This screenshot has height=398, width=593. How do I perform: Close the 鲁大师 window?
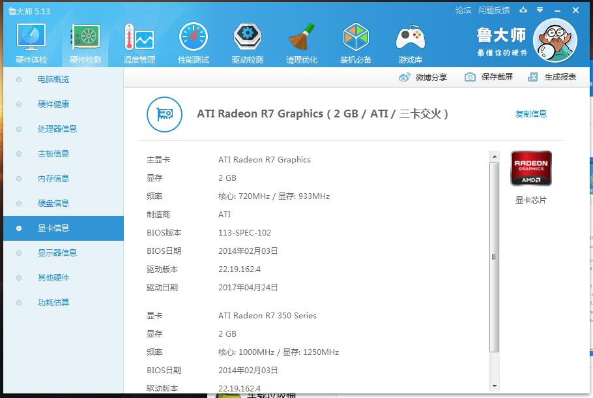pyautogui.click(x=575, y=10)
